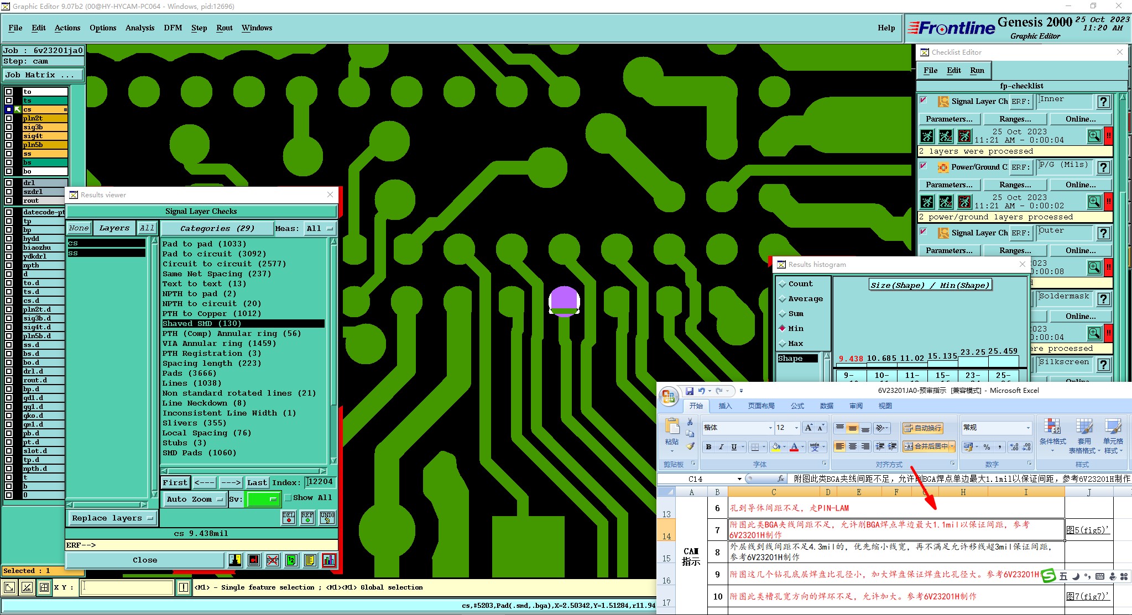Open magnifier results for Inner signal check
Viewport: 1132px width, 615px height.
(1094, 136)
